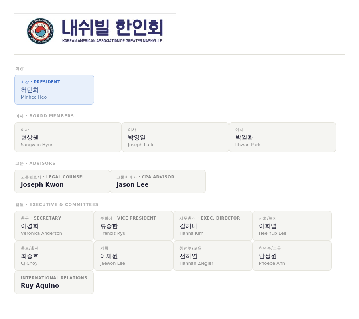The width and height of the screenshot is (359, 319).
Task: Click the Board Members section heading
Action: pyautogui.click(x=45, y=116)
